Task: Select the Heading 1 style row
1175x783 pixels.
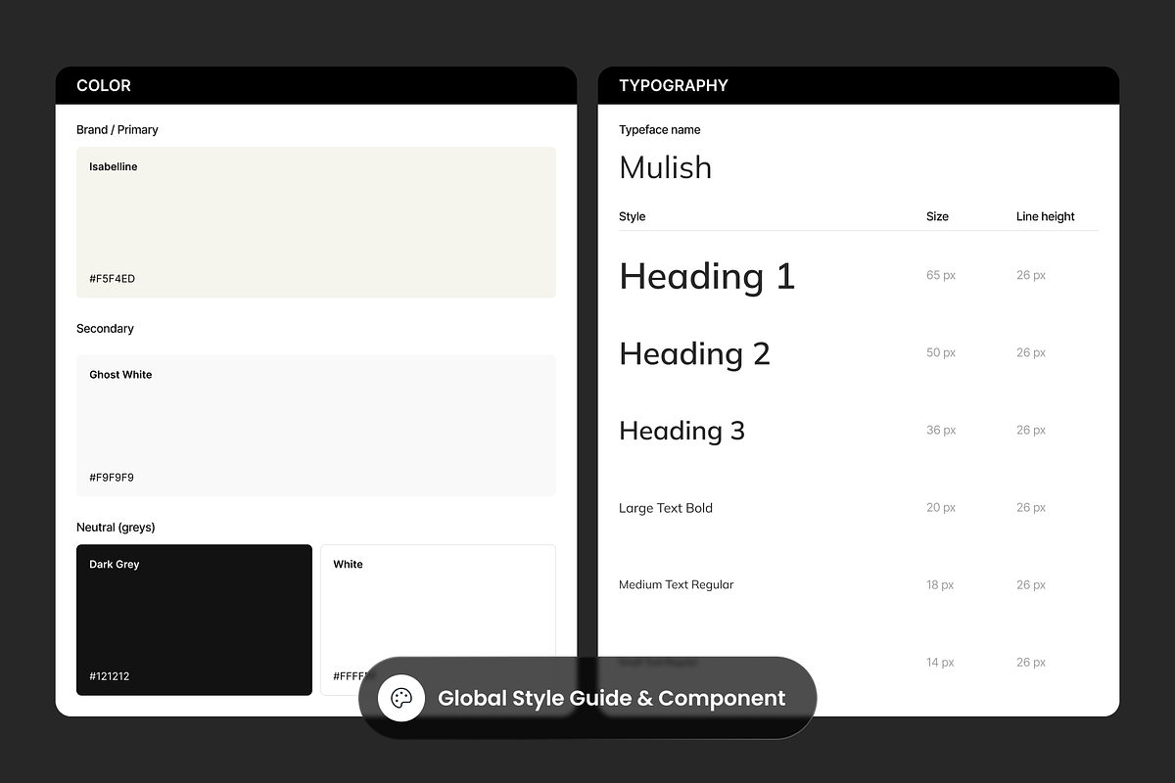Action: click(x=859, y=276)
